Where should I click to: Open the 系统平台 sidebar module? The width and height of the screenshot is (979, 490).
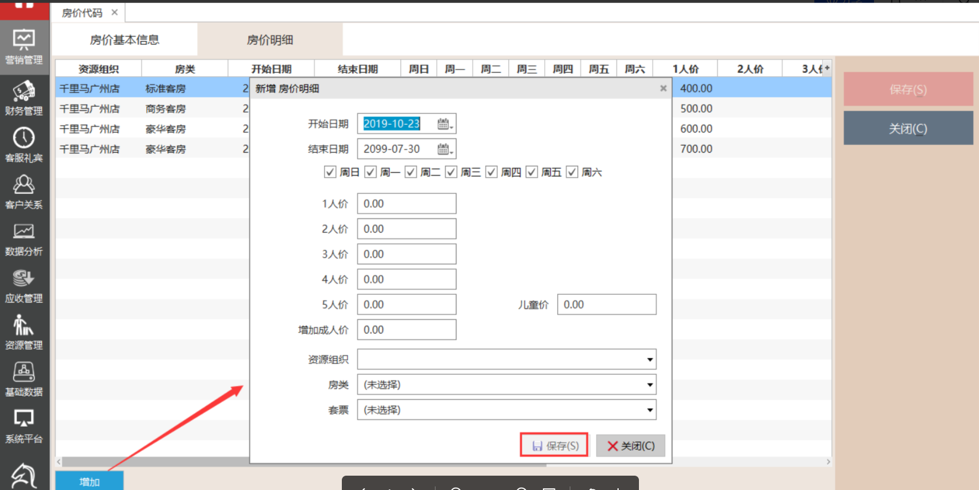click(24, 426)
